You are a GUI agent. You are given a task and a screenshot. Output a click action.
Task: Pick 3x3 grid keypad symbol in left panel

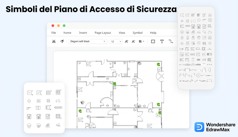pos(49,93)
